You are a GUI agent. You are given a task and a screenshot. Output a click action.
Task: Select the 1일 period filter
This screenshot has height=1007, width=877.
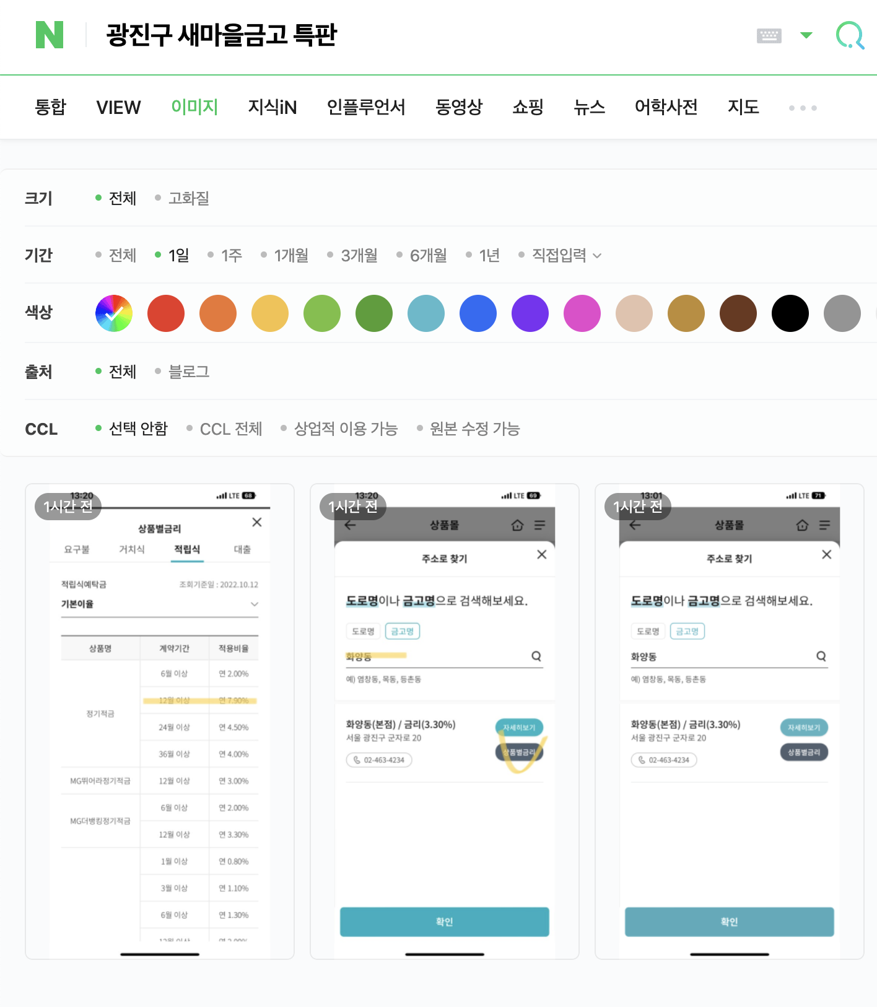point(172,255)
